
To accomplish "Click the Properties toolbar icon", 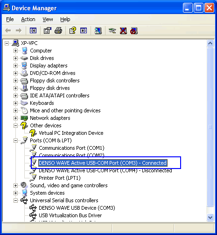I will (x=48, y=30).
